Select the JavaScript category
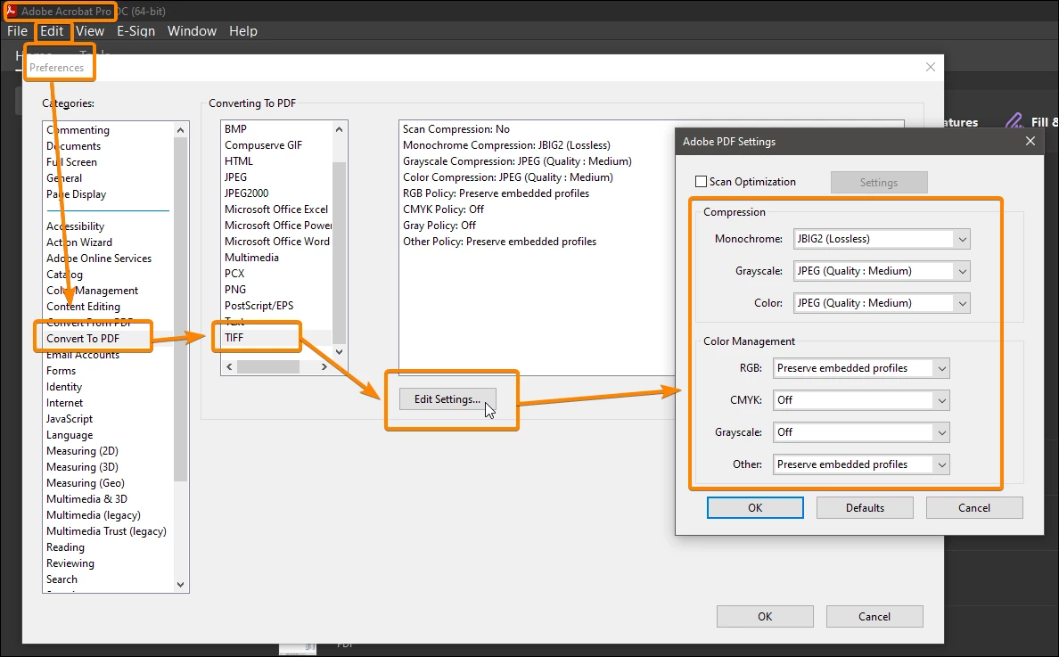Screen dimensions: 1059x657 tap(70, 419)
